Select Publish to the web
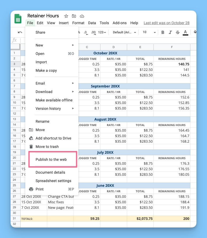Screen dimensions: 207x238 52,159
